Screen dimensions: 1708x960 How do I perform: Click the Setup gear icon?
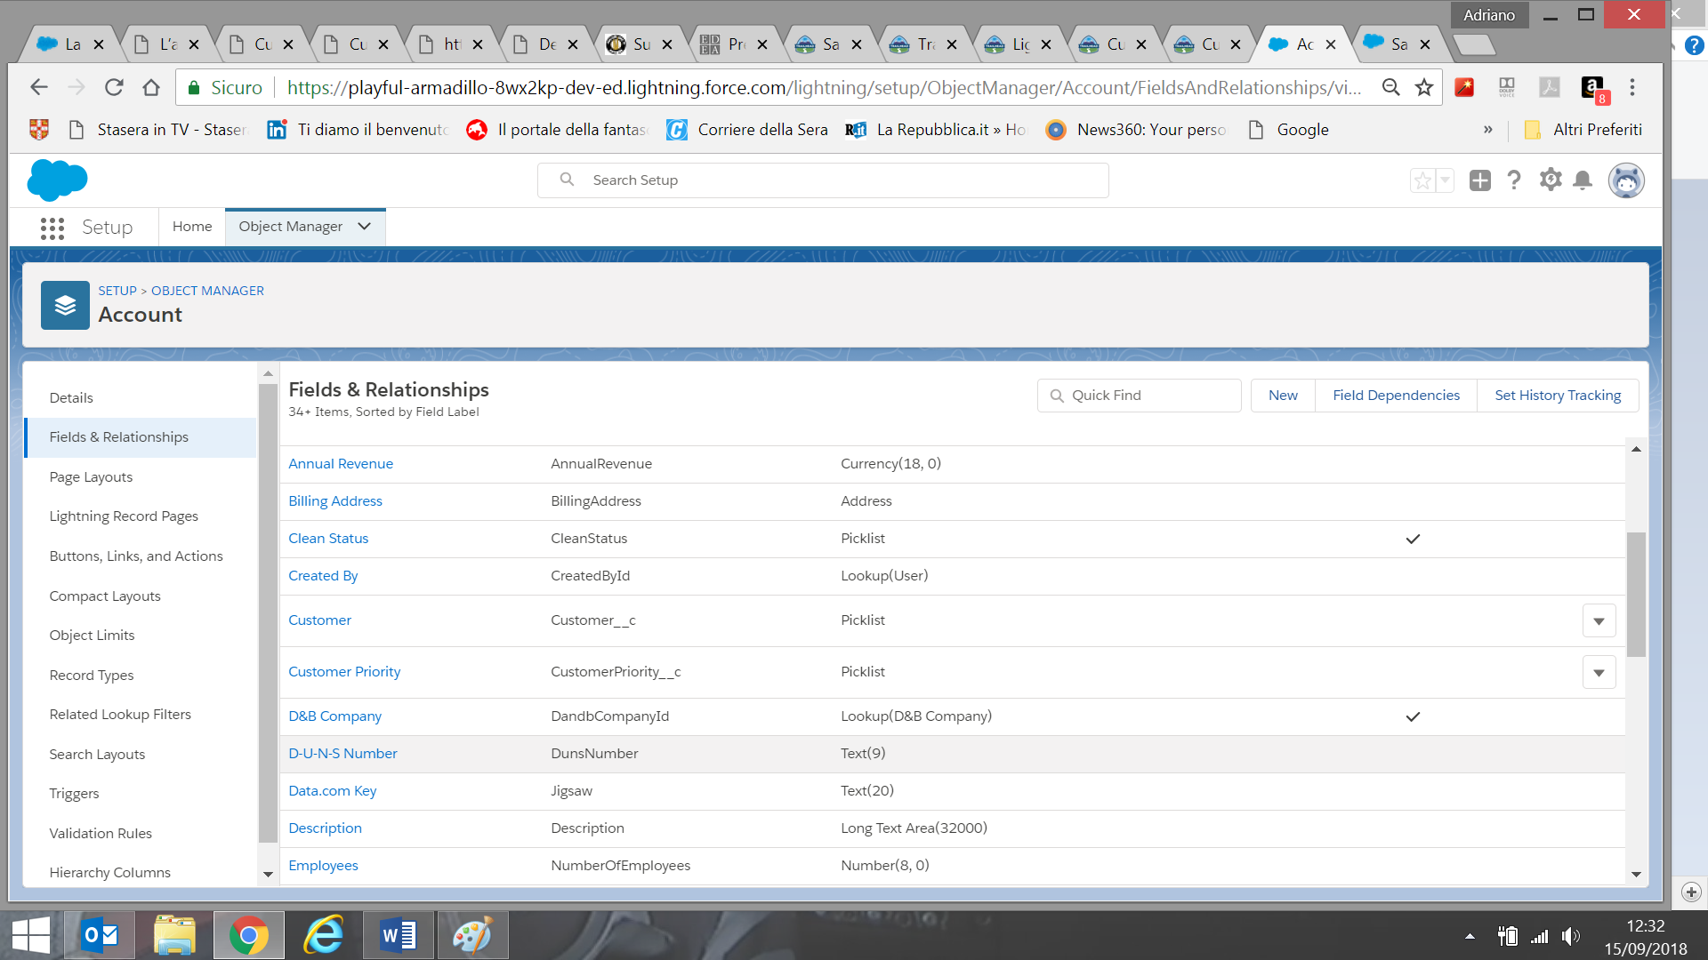tap(1551, 180)
